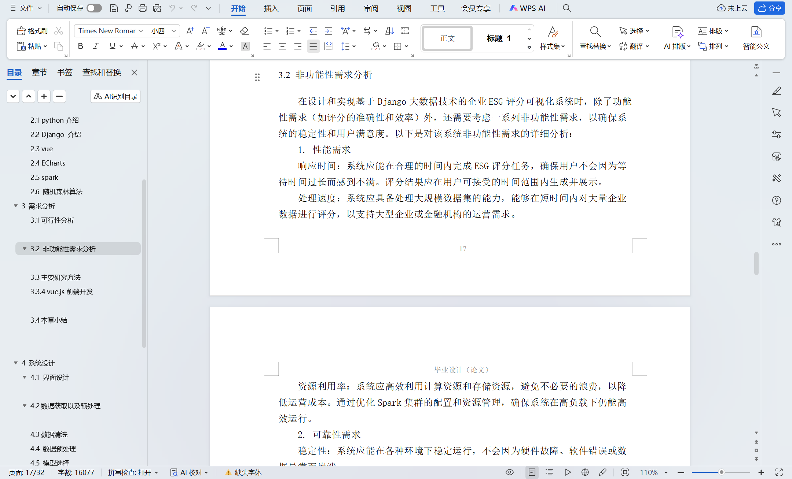
Task: Toggle the Strikethrough formatting
Action: (135, 46)
